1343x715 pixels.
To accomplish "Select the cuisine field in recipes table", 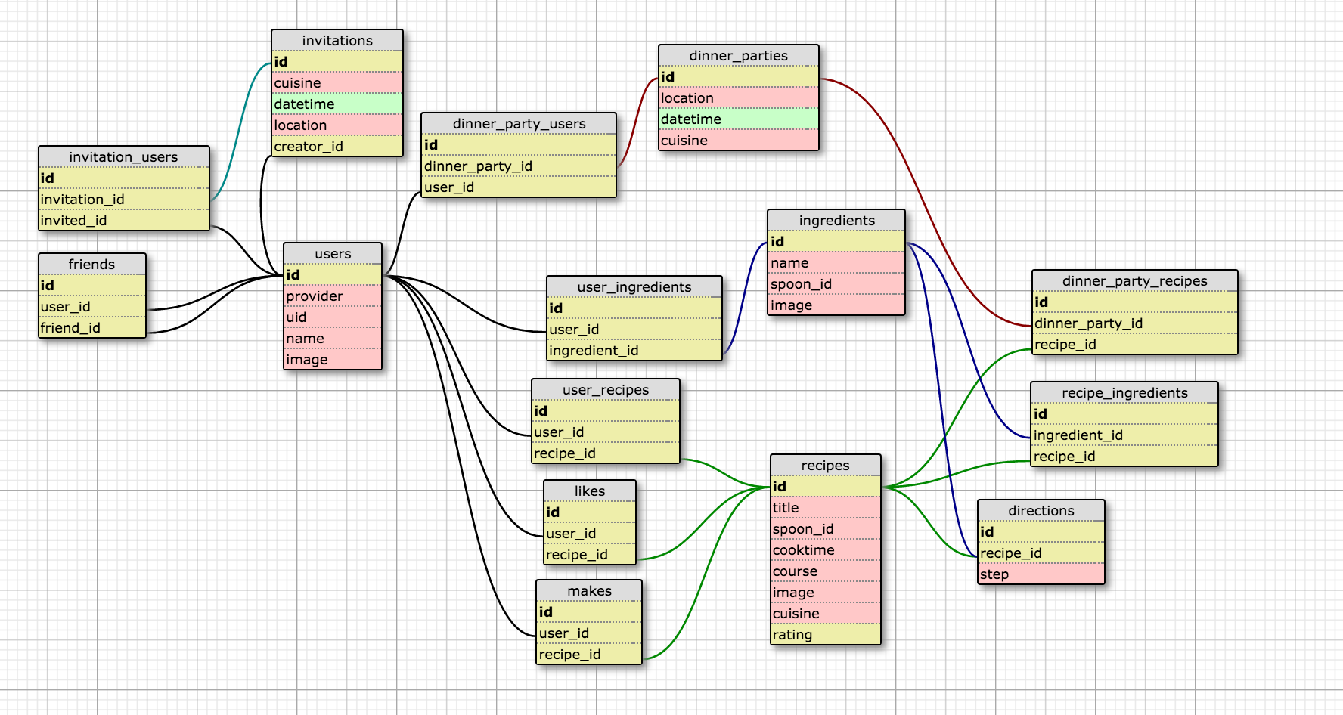I will tap(826, 614).
